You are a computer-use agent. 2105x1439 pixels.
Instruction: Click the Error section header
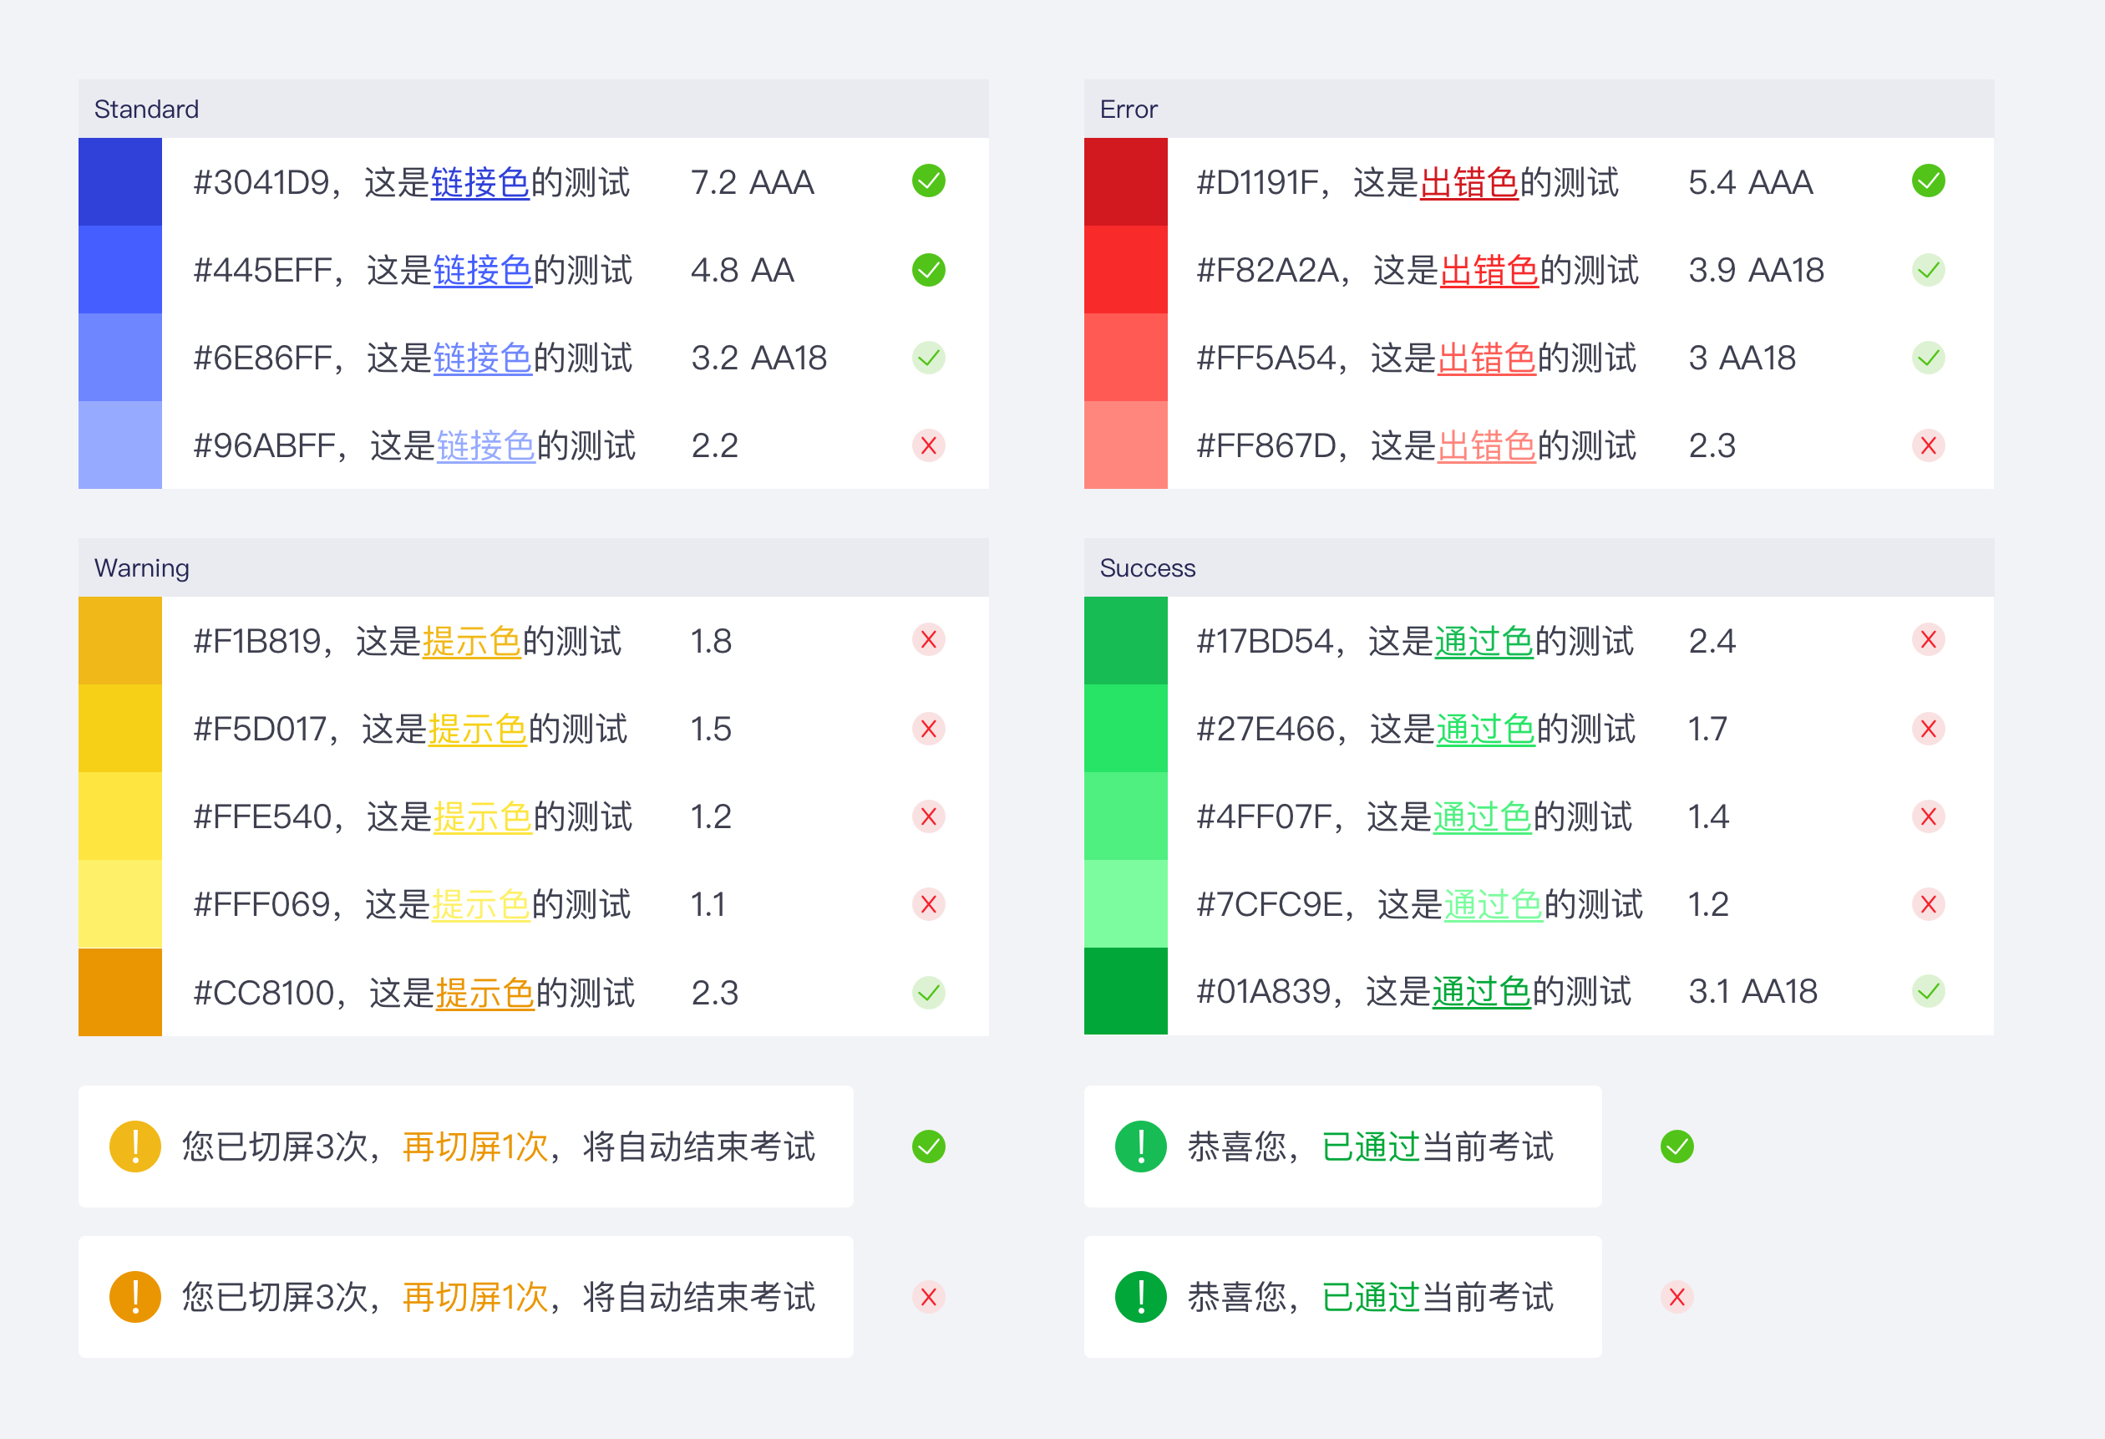click(1539, 109)
